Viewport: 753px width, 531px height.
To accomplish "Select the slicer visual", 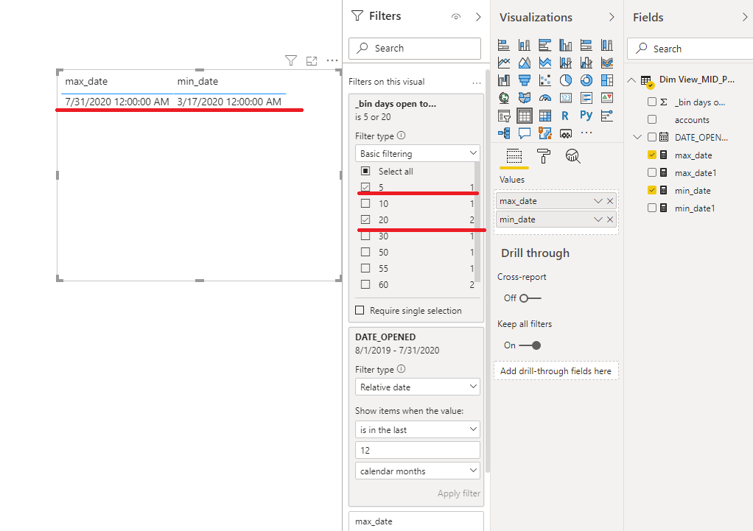I will click(504, 116).
